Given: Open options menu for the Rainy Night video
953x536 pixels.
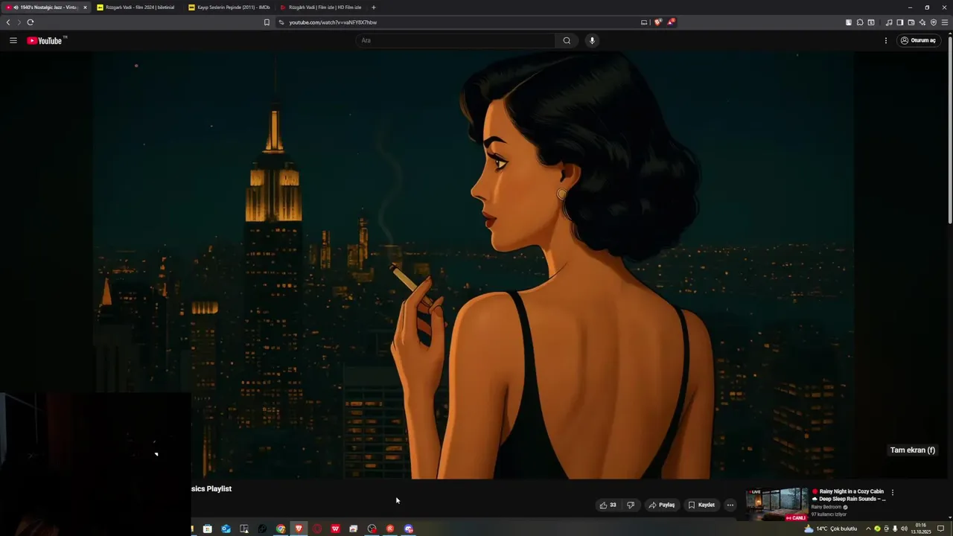Looking at the screenshot, I should [892, 492].
